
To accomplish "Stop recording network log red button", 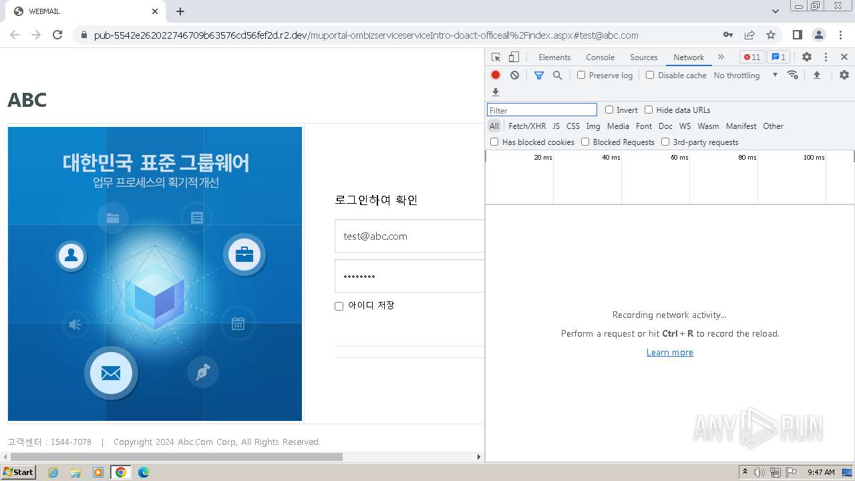I will pyautogui.click(x=496, y=75).
